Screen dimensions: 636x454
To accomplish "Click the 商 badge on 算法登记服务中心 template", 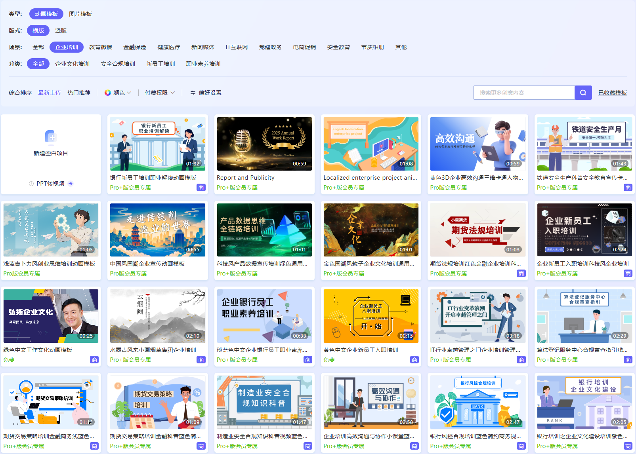I will (x=628, y=359).
